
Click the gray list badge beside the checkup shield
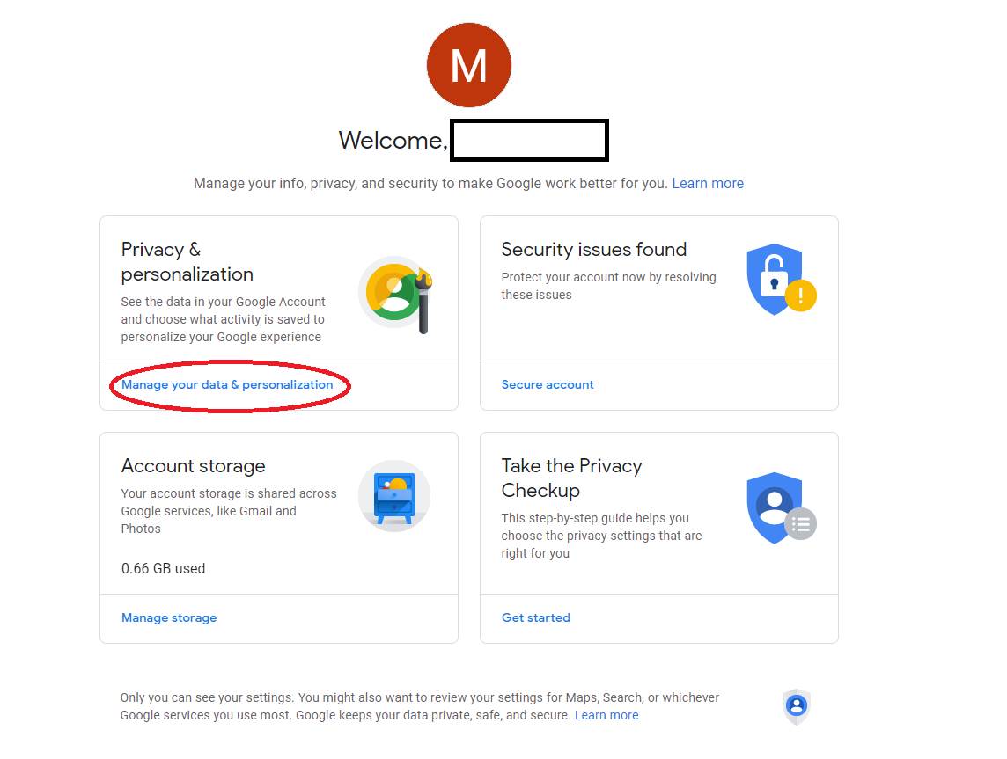[x=800, y=524]
